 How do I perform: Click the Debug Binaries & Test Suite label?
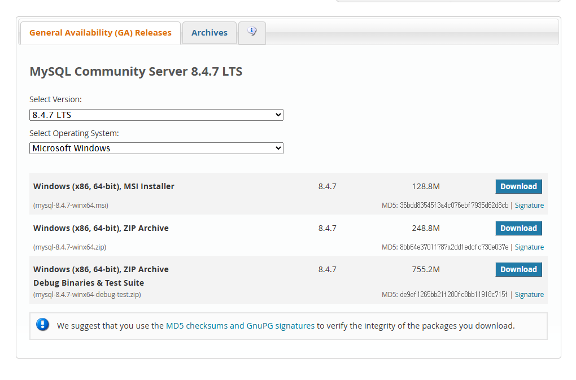click(x=89, y=283)
